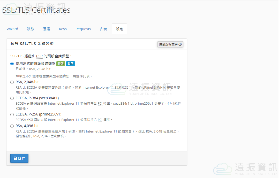Select the RSA, 4,096-bit key type

click(x=12, y=126)
